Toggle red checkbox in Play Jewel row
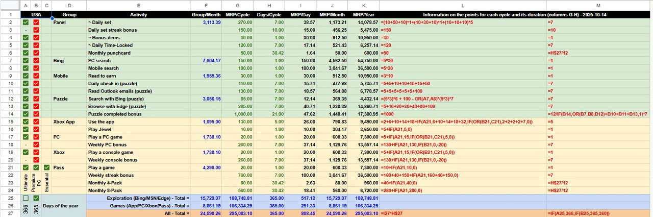The width and height of the screenshot is (653, 217). [36, 129]
